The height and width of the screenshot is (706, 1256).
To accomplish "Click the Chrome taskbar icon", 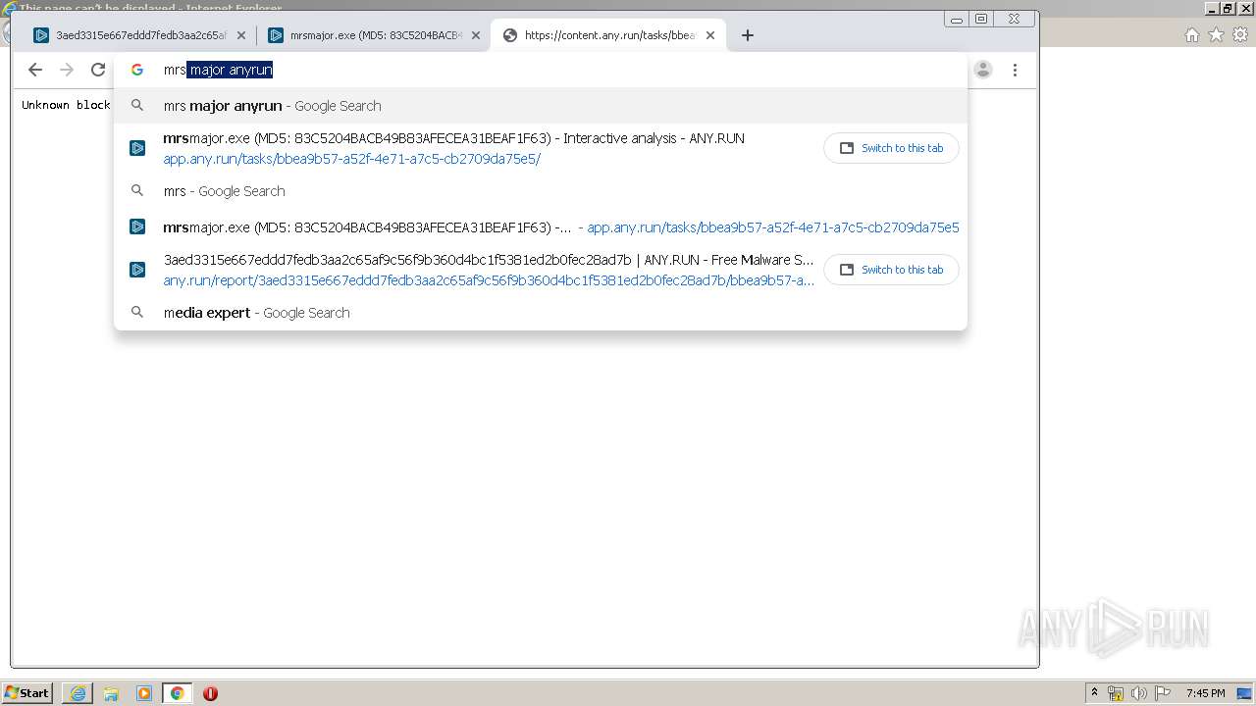I will [178, 693].
